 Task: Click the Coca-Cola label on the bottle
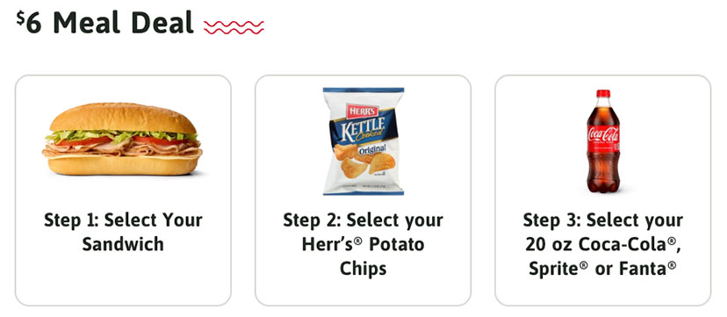pos(603,134)
